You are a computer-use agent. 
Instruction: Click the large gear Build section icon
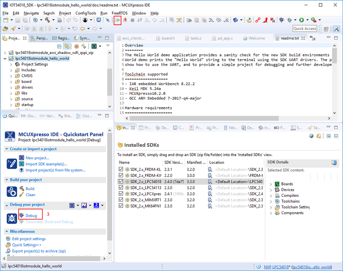[12, 192]
